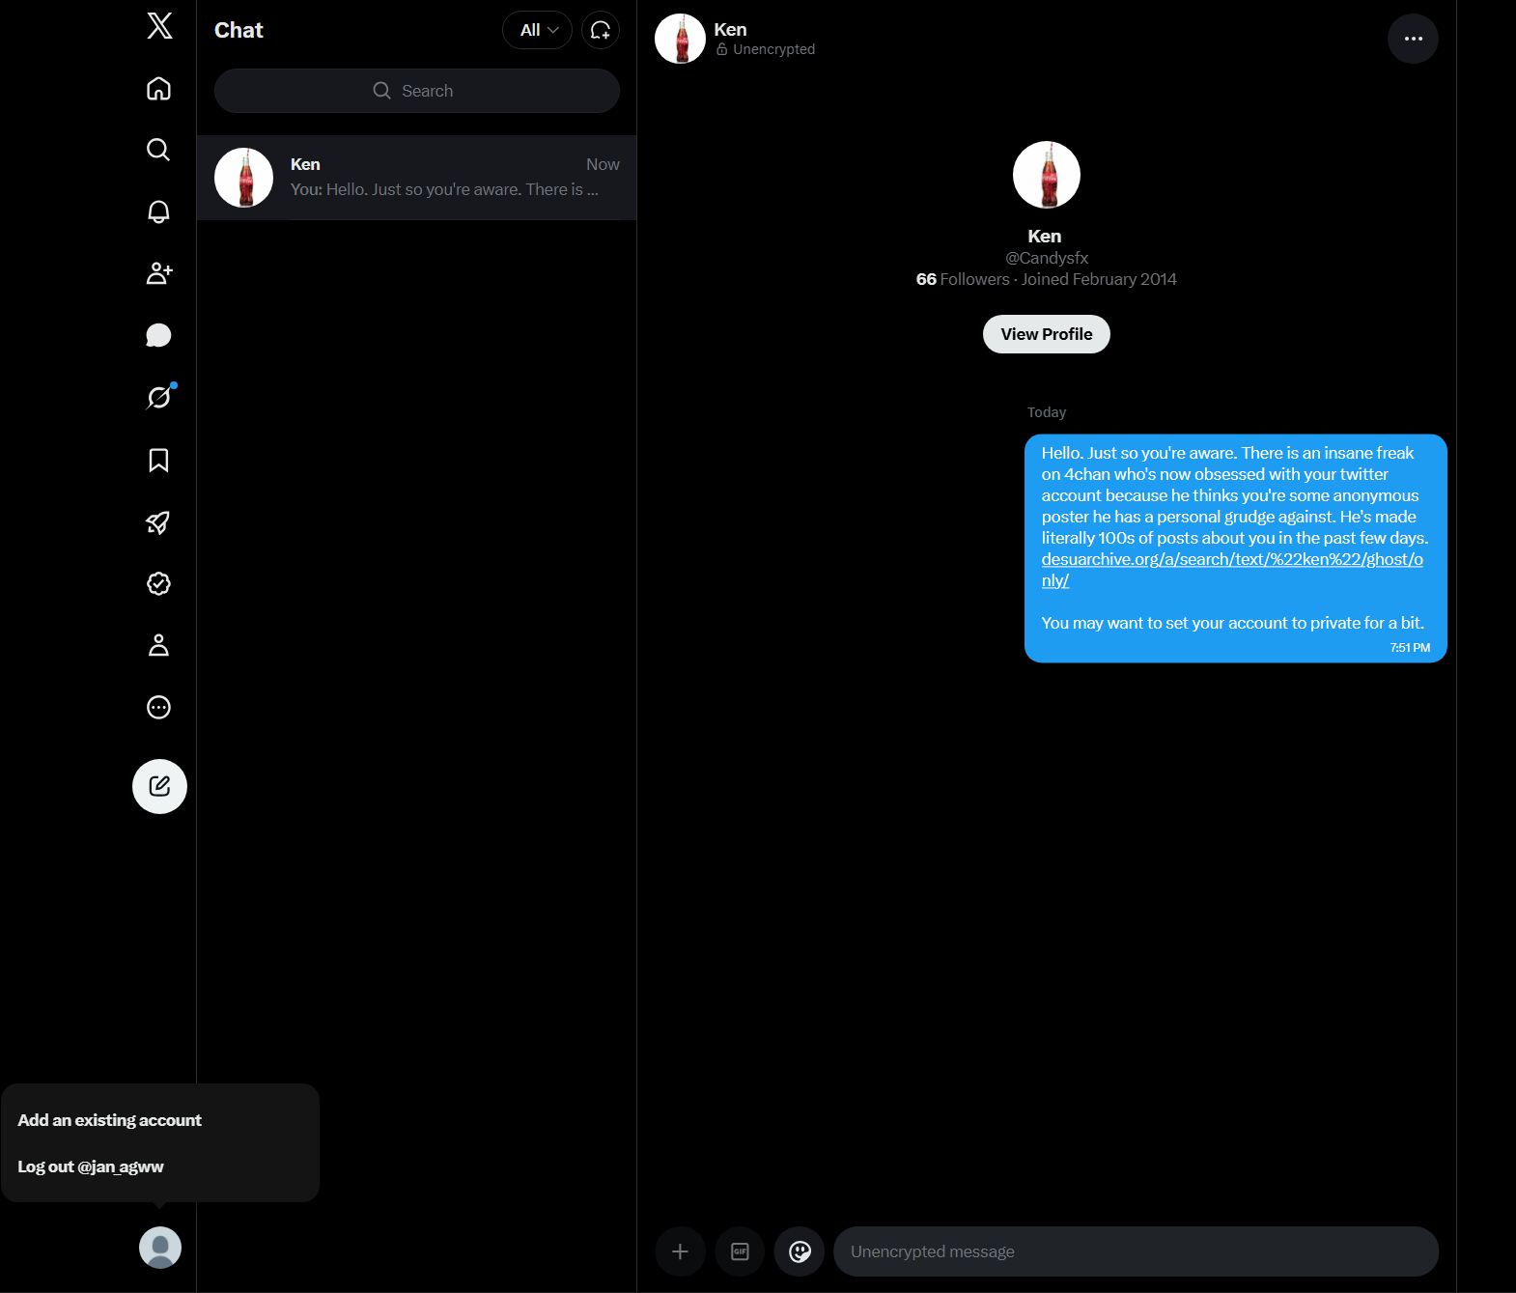
Task: Open More circle icon in sidebar
Action: pos(158,707)
